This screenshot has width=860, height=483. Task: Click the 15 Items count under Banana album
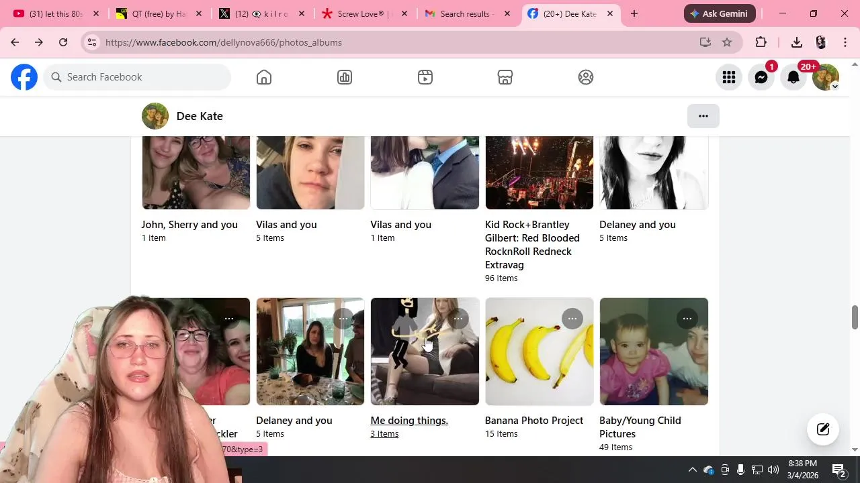[x=501, y=434]
